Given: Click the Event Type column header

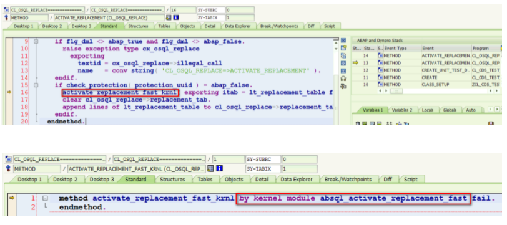Looking at the screenshot, I should coord(401,49).
